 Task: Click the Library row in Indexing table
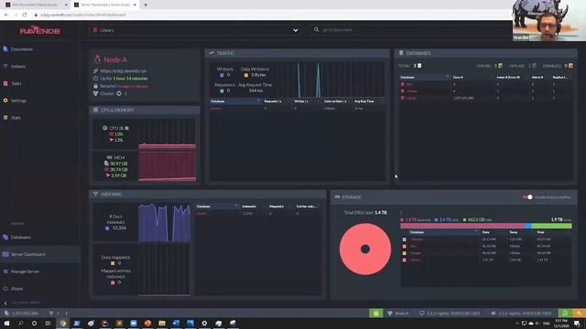point(258,214)
